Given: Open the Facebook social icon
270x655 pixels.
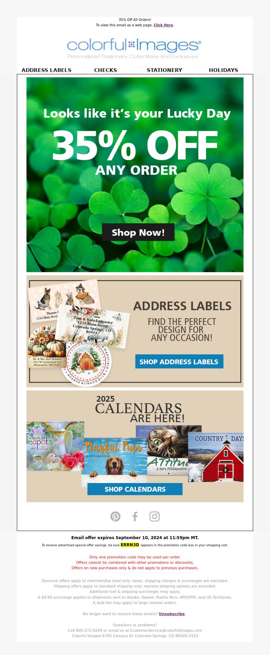Looking at the screenshot, I should click(135, 517).
